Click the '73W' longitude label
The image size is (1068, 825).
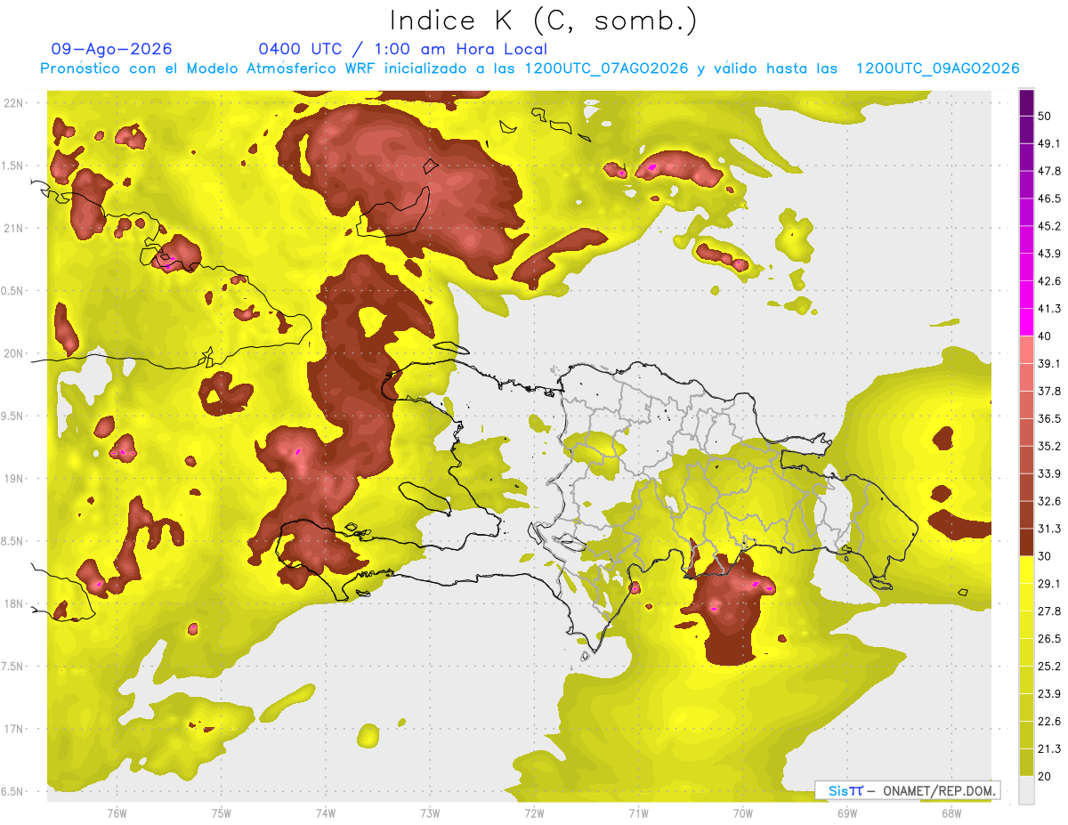click(430, 813)
